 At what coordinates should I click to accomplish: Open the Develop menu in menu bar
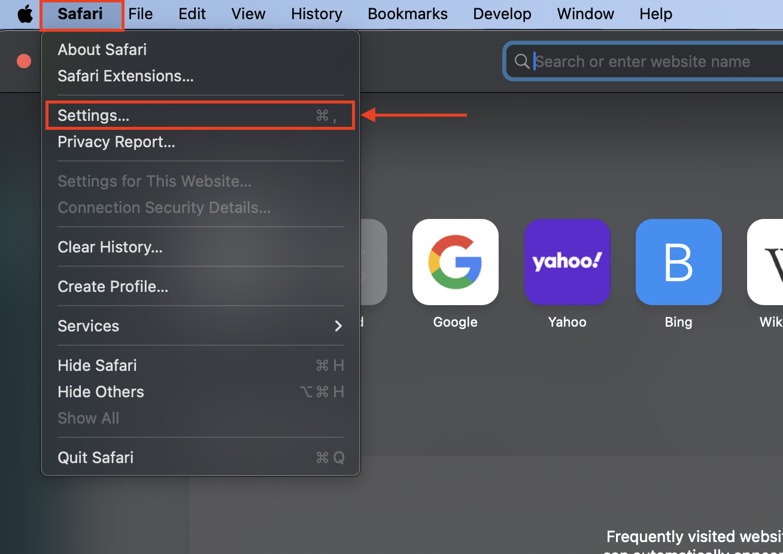502,14
